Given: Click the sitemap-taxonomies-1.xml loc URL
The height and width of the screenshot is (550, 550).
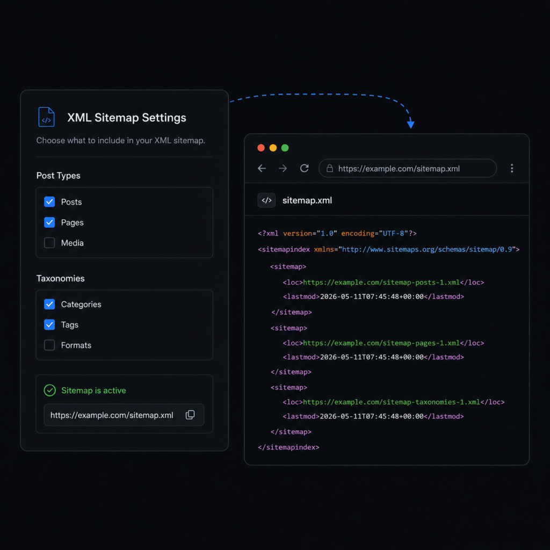Looking at the screenshot, I should pos(392,402).
